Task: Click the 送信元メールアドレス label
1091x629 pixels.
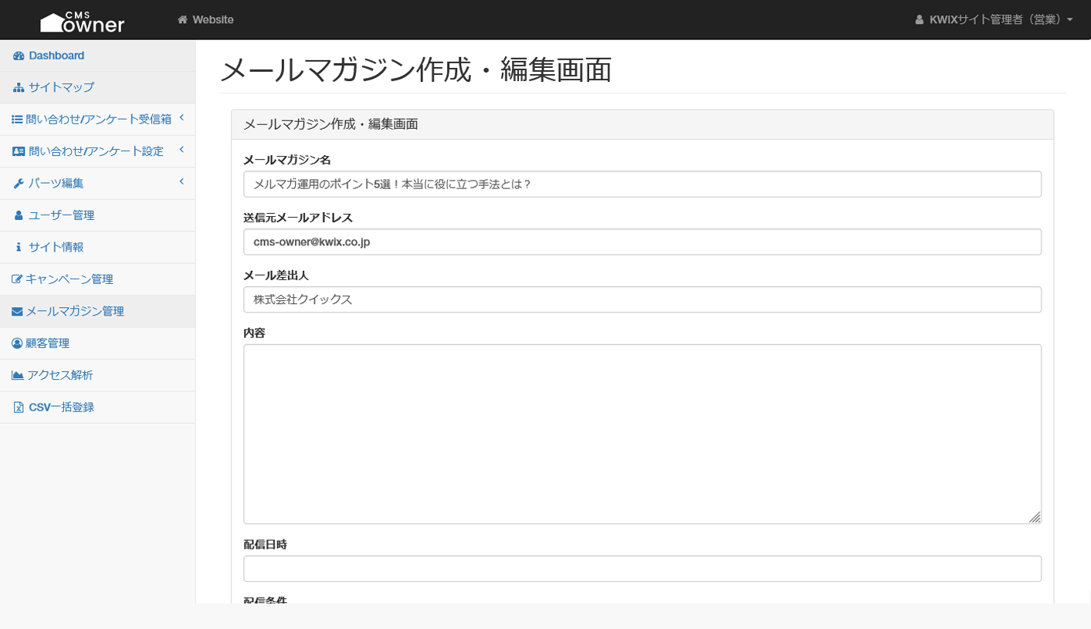Action: (298, 218)
